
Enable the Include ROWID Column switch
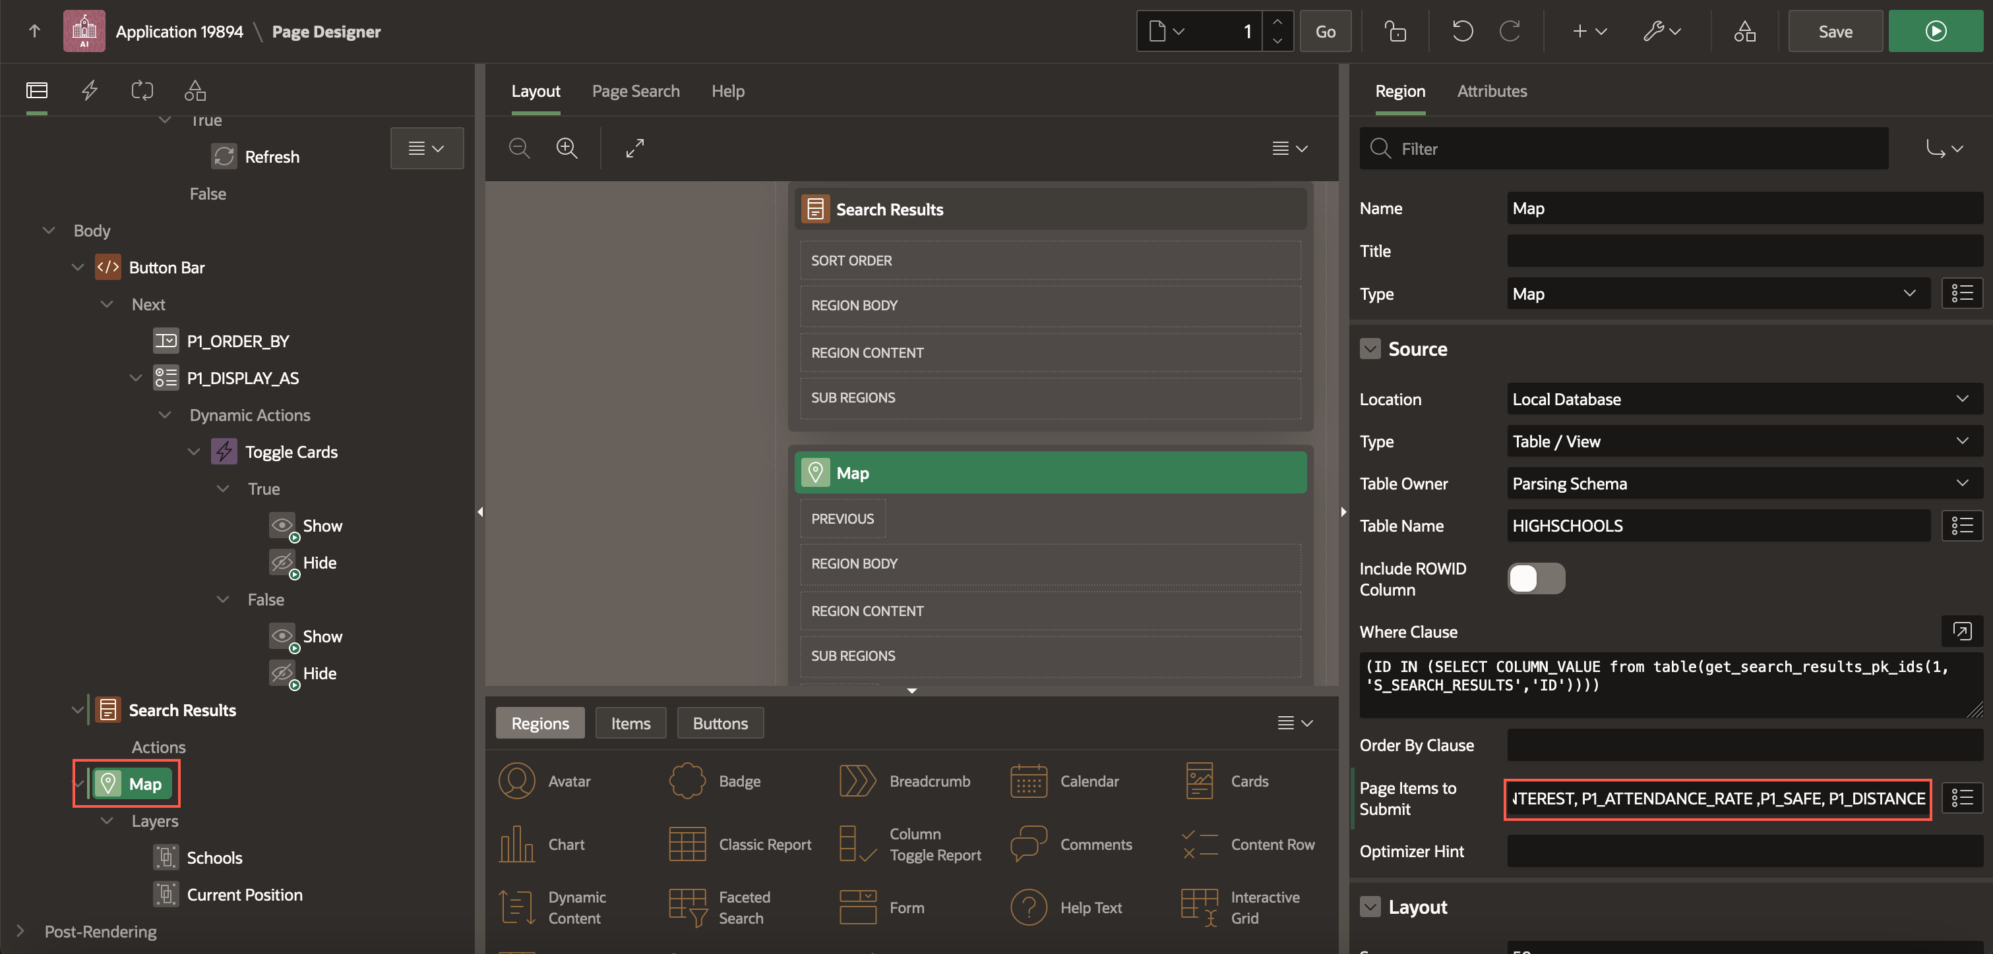click(1536, 578)
